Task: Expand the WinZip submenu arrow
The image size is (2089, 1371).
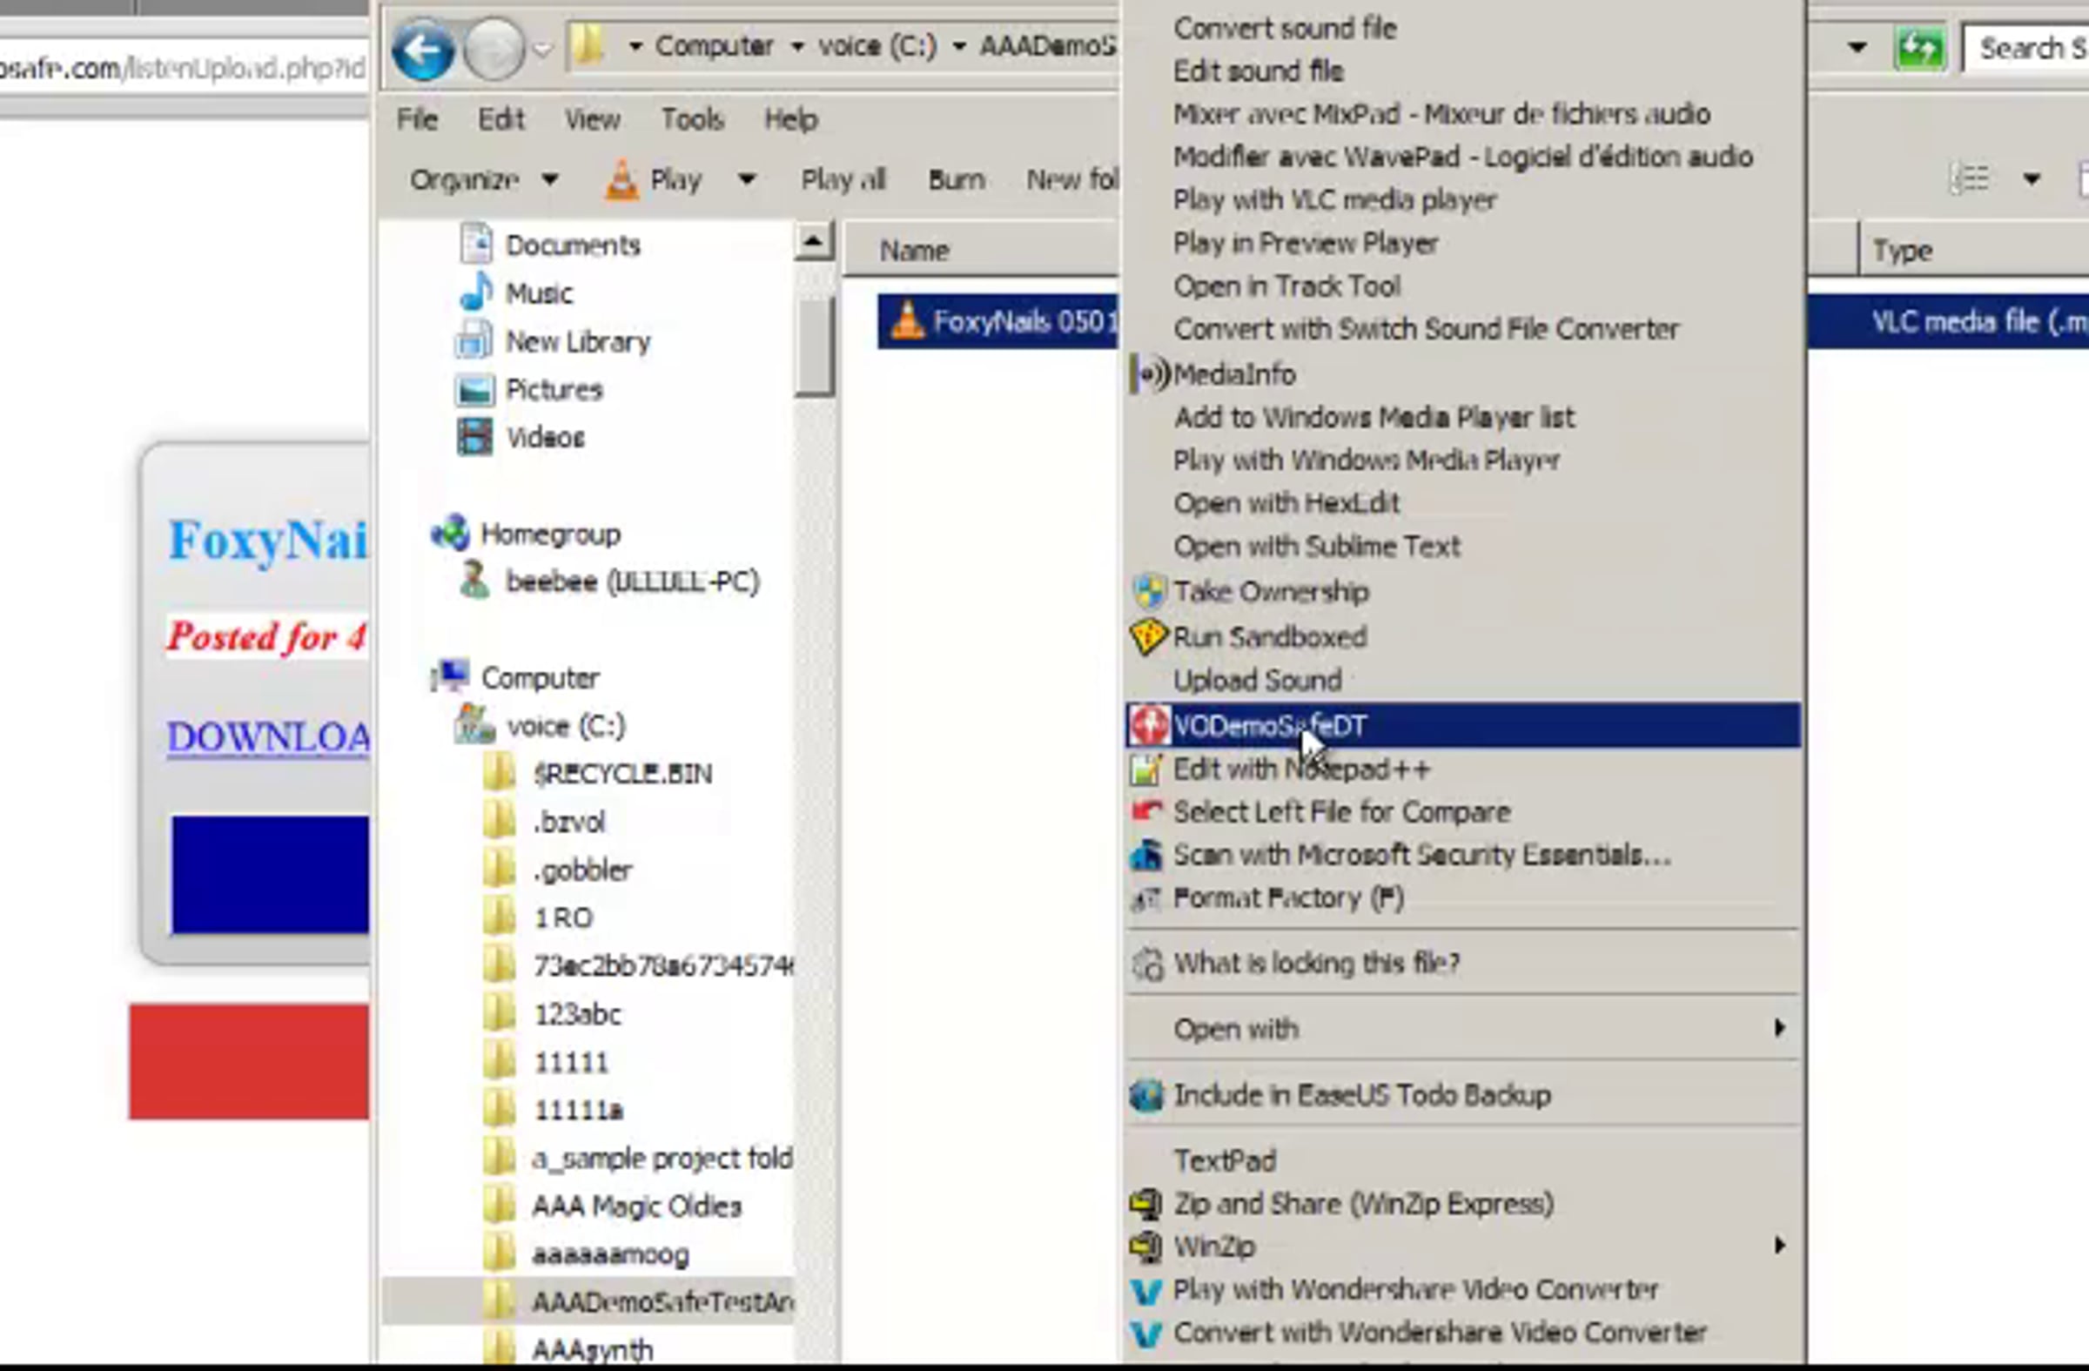Action: point(1778,1247)
